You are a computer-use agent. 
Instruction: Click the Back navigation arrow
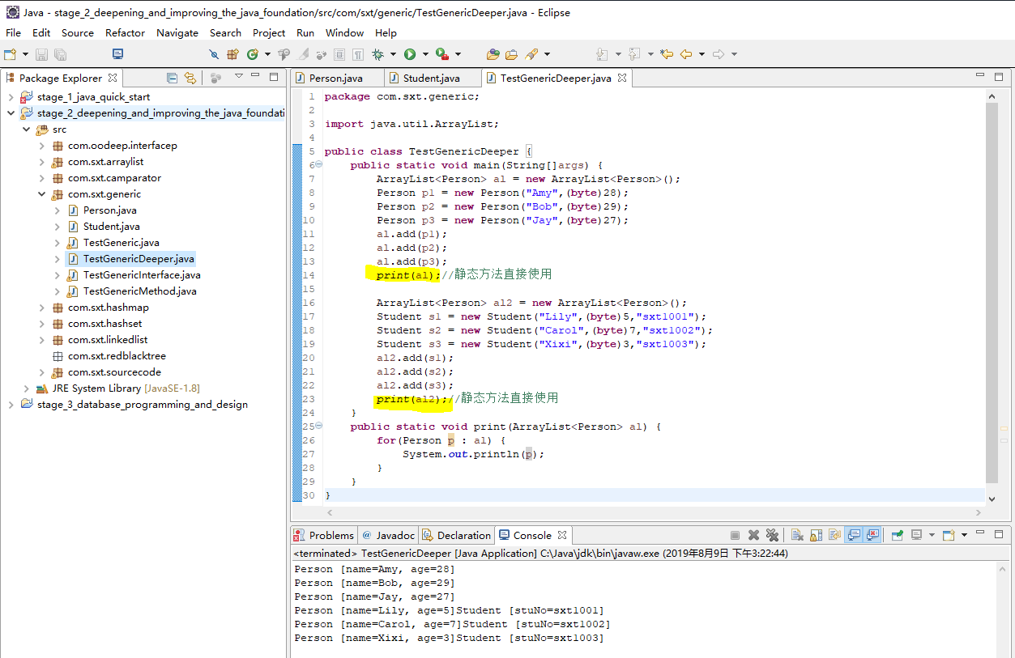click(686, 54)
